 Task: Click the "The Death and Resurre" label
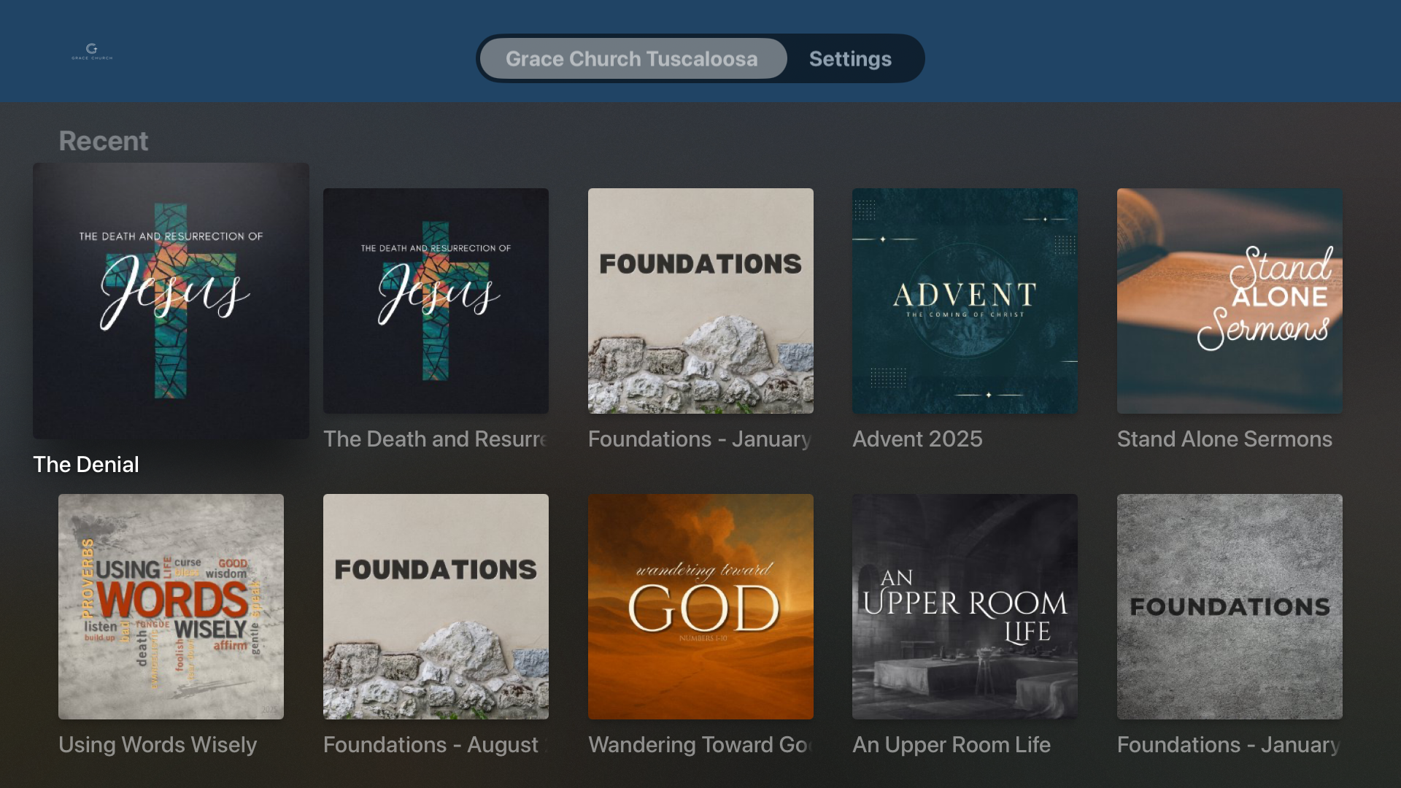(x=436, y=439)
